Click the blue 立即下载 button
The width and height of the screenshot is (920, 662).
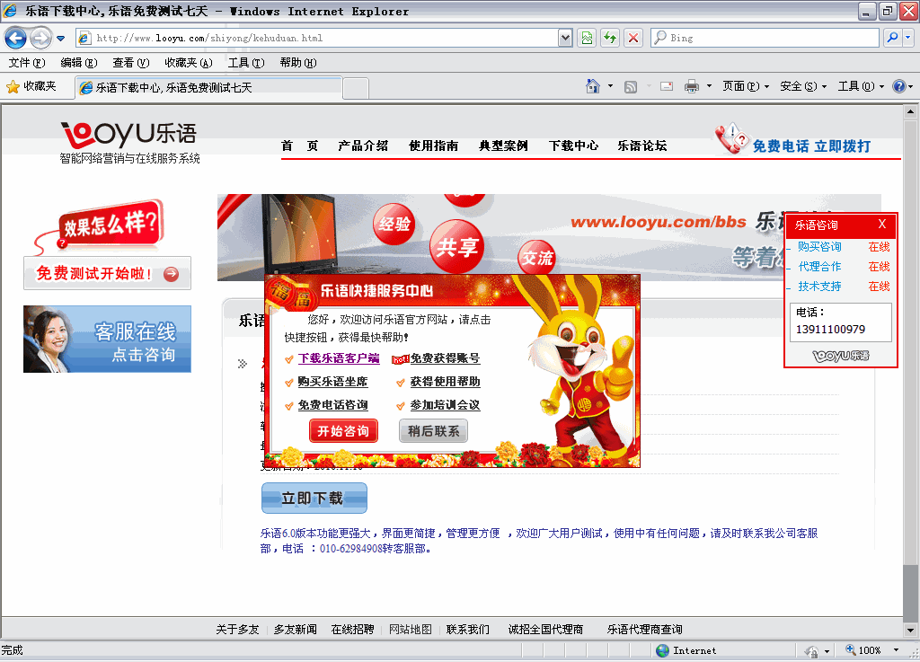[314, 499]
